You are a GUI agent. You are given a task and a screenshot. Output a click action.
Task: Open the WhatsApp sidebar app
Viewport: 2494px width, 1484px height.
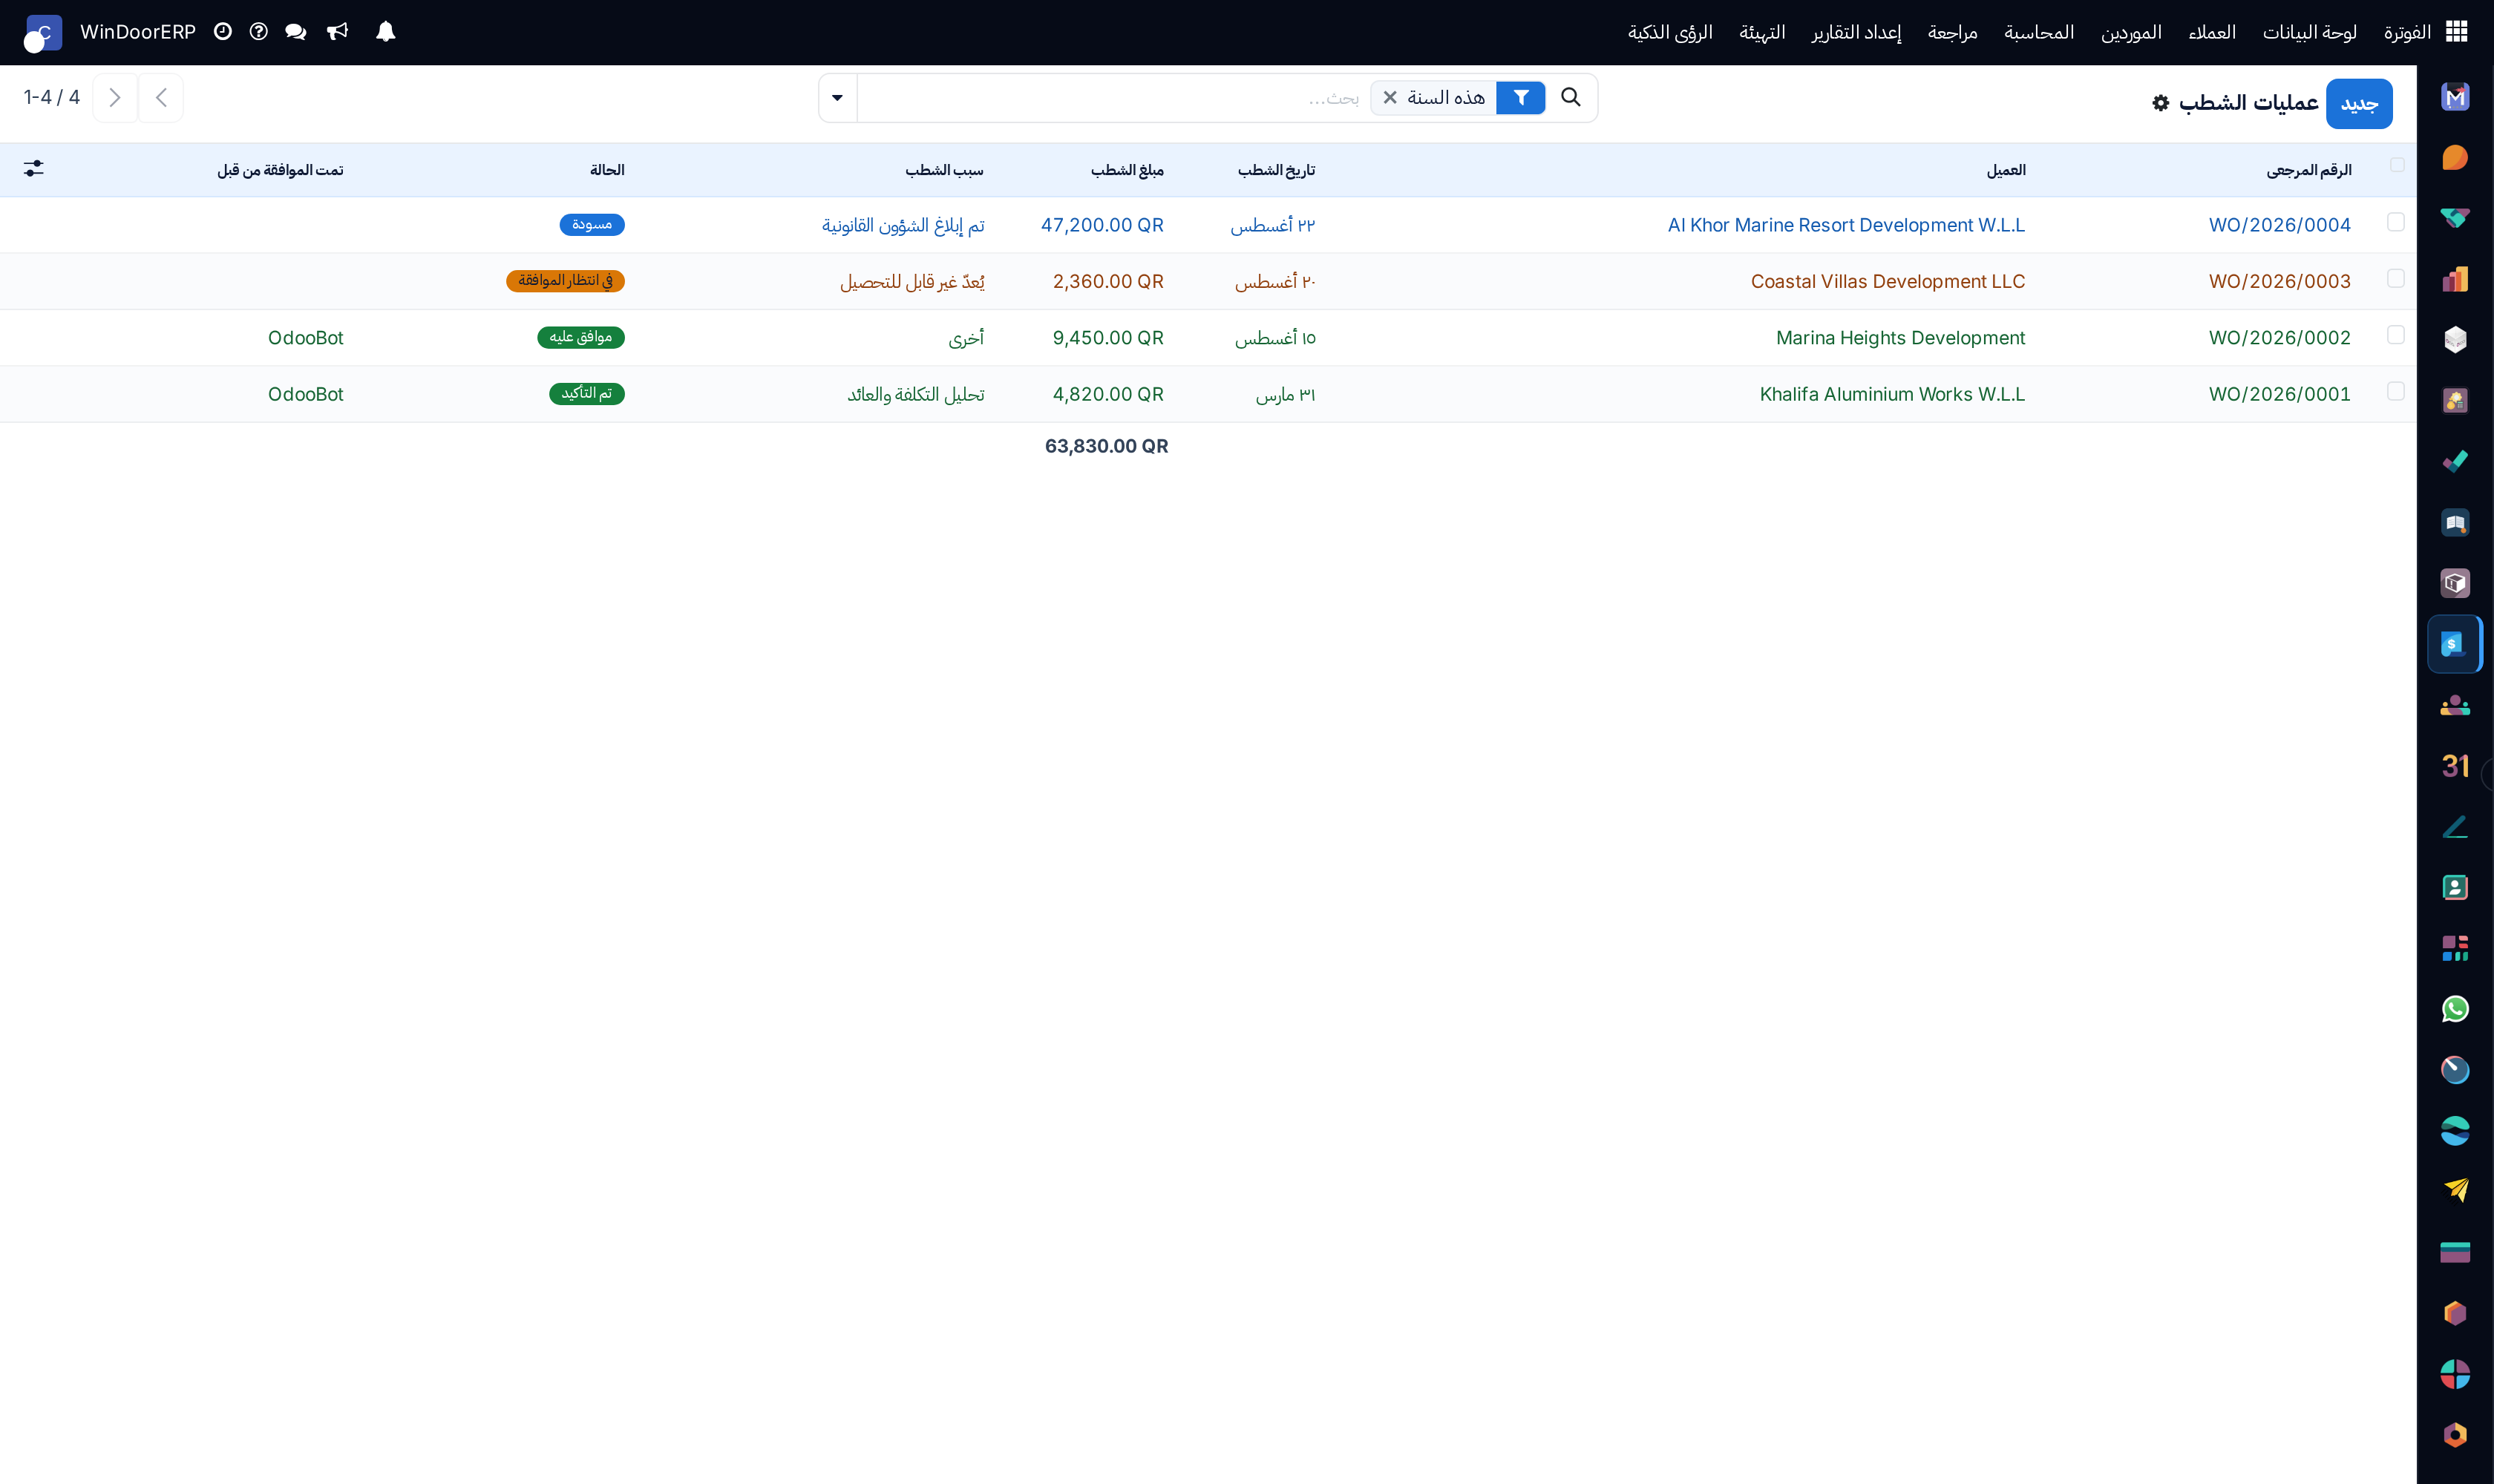(2455, 1009)
